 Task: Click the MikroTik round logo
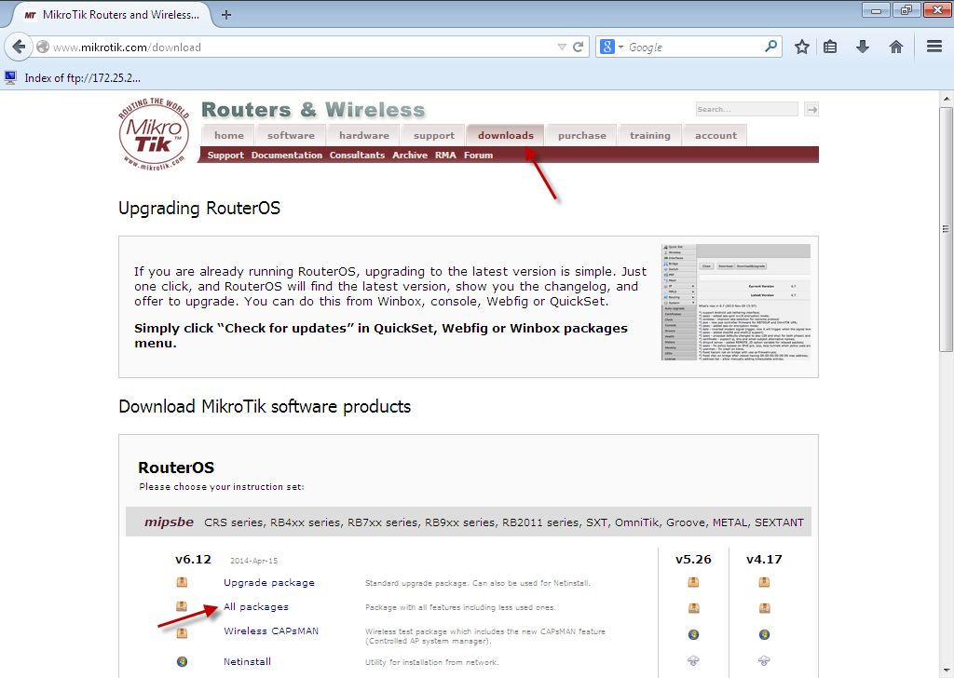154,134
